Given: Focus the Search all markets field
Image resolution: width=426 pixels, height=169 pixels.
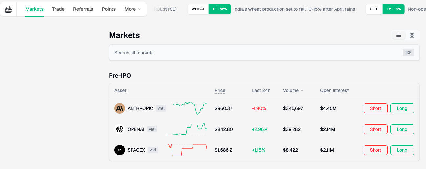Looking at the screenshot, I should coord(256,53).
